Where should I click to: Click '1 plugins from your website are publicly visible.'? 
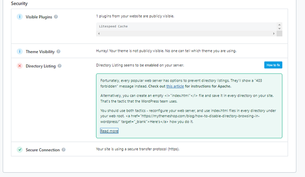pyautogui.click(x=135, y=16)
